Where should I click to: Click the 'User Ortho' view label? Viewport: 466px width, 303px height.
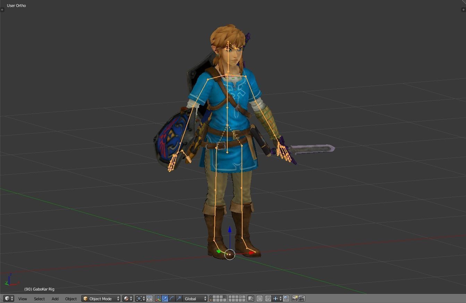pyautogui.click(x=16, y=6)
